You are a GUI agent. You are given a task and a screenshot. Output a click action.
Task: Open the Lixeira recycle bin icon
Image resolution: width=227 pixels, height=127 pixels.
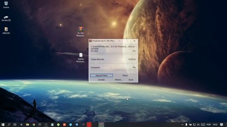click(6, 5)
